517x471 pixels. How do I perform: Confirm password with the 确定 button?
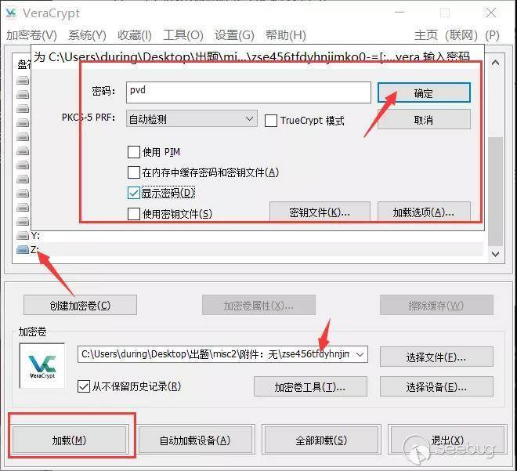tap(424, 93)
